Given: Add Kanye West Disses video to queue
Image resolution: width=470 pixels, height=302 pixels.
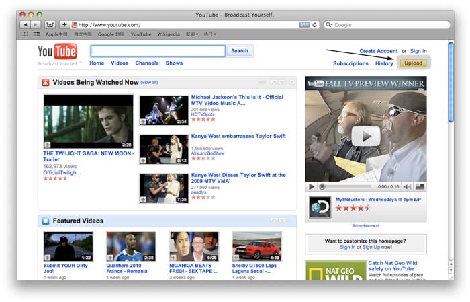Looking at the screenshot, I should [143, 200].
